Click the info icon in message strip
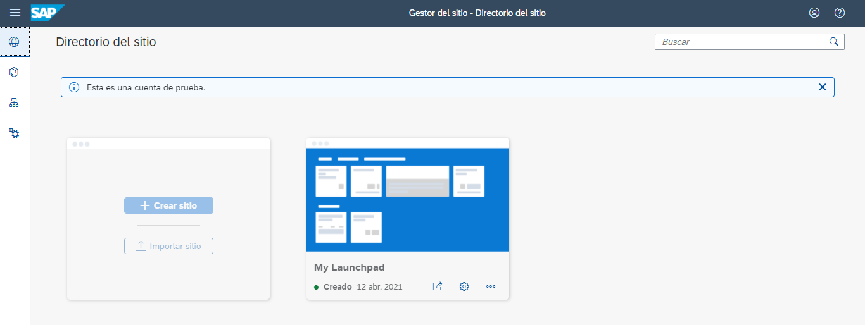This screenshot has width=865, height=325. click(x=74, y=87)
